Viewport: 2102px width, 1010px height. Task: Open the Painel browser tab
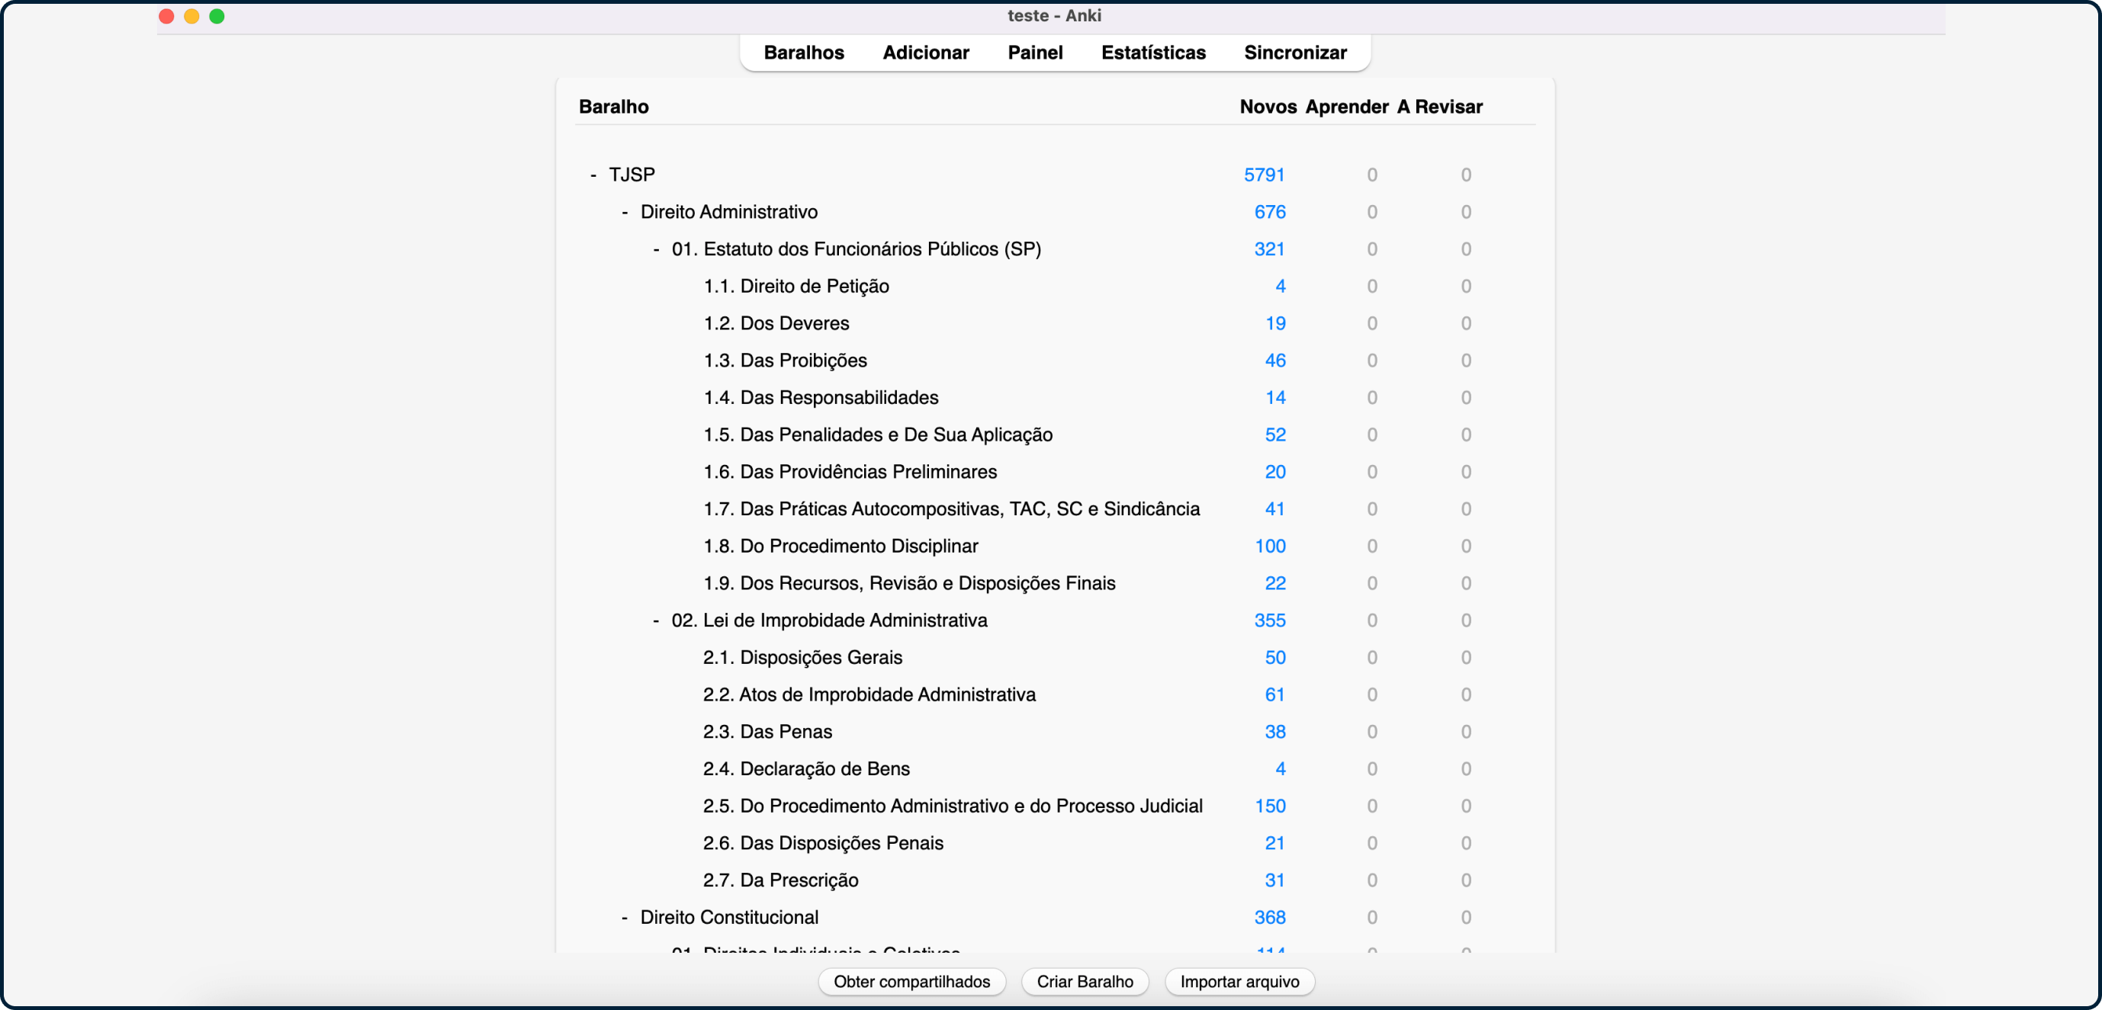[1035, 52]
